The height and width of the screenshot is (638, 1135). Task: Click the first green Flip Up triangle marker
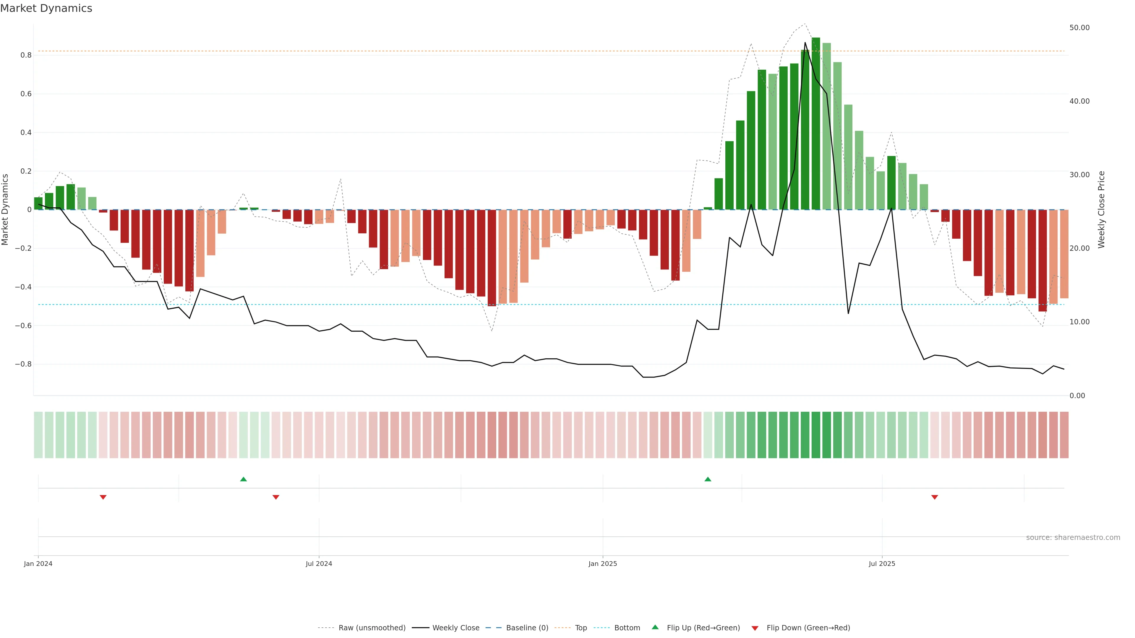[243, 479]
